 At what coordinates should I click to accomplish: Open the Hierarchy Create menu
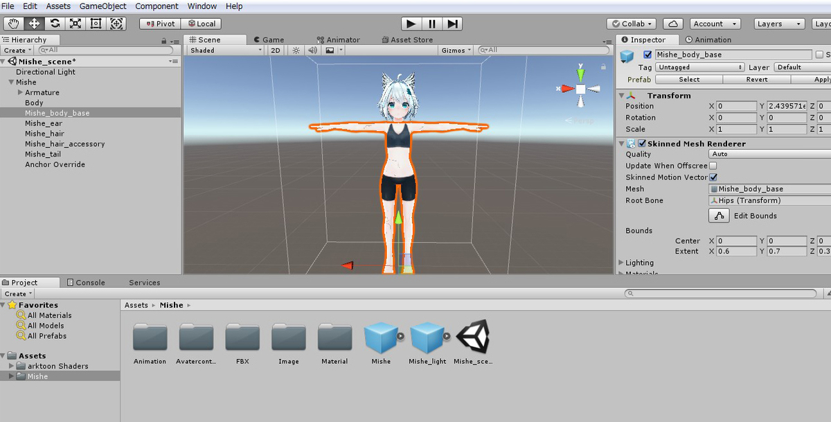coord(17,50)
